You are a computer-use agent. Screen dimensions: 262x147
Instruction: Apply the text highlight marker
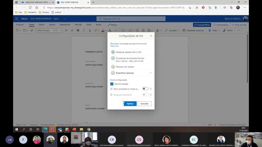(x=96, y=31)
